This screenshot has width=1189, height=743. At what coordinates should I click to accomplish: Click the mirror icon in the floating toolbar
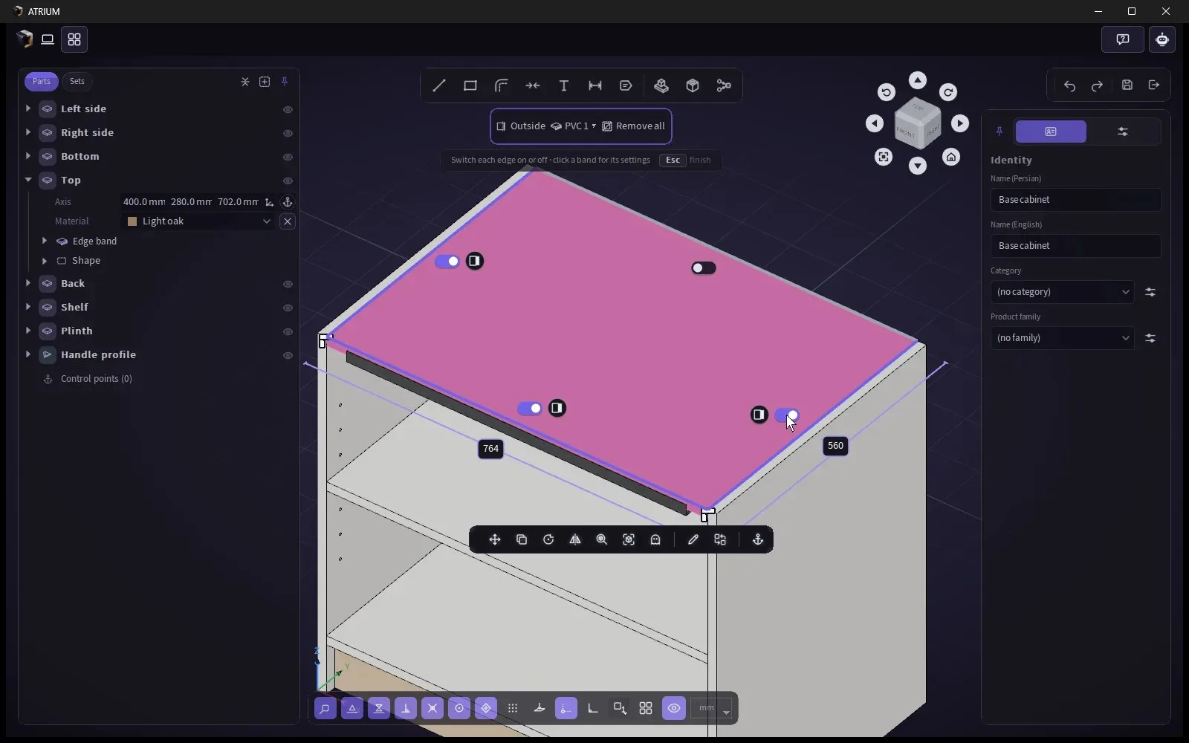(x=575, y=539)
